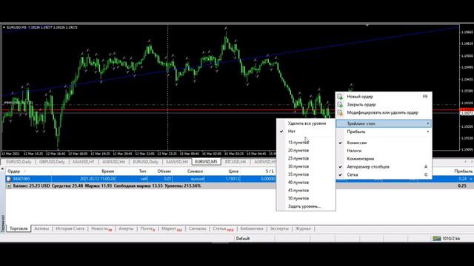The image size is (474, 266).
Task: Choose Задать уровень... menu entry
Action: pos(306,207)
